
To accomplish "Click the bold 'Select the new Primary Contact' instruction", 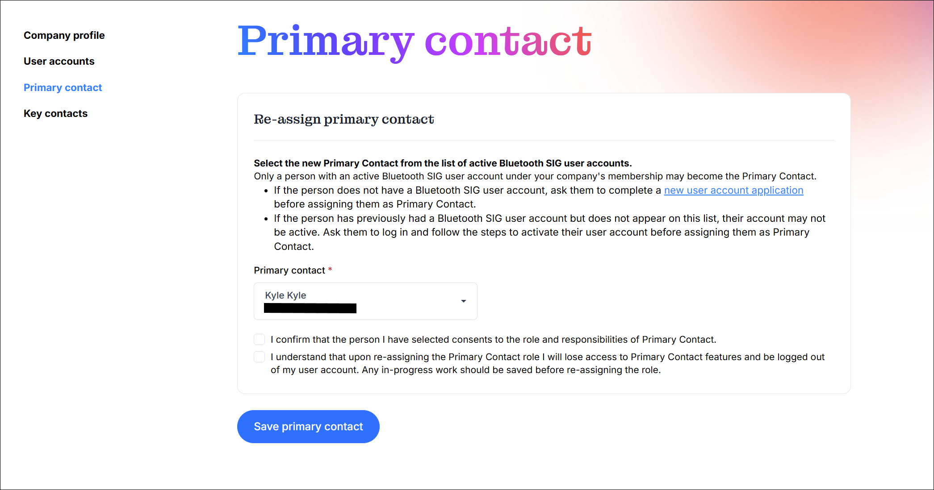I will 443,163.
